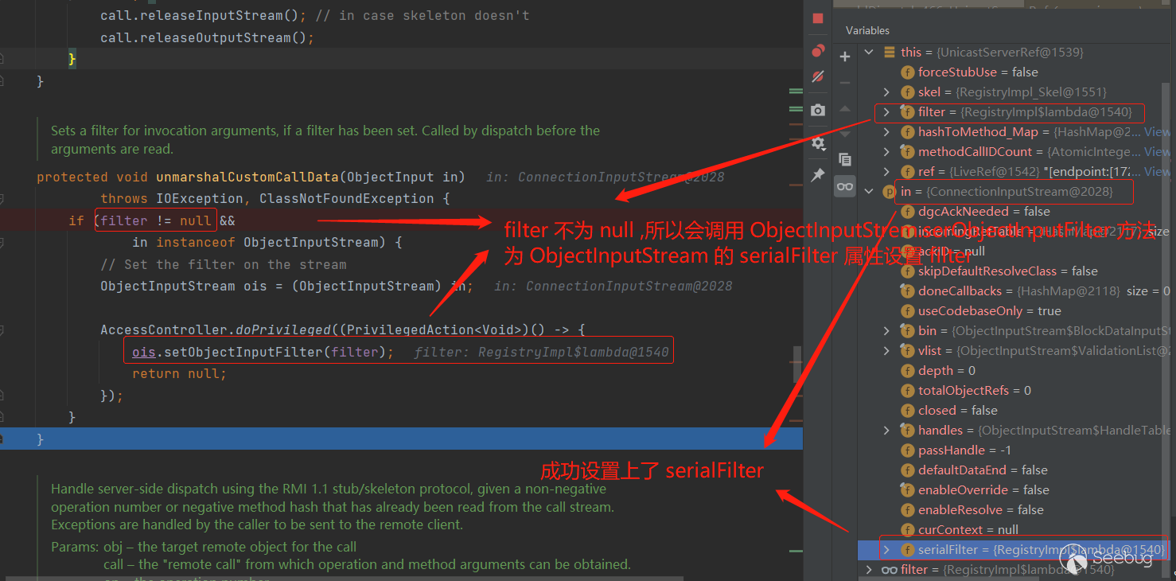Click the camera thread dump icon
Screen dimensions: 1176x581
(x=818, y=111)
